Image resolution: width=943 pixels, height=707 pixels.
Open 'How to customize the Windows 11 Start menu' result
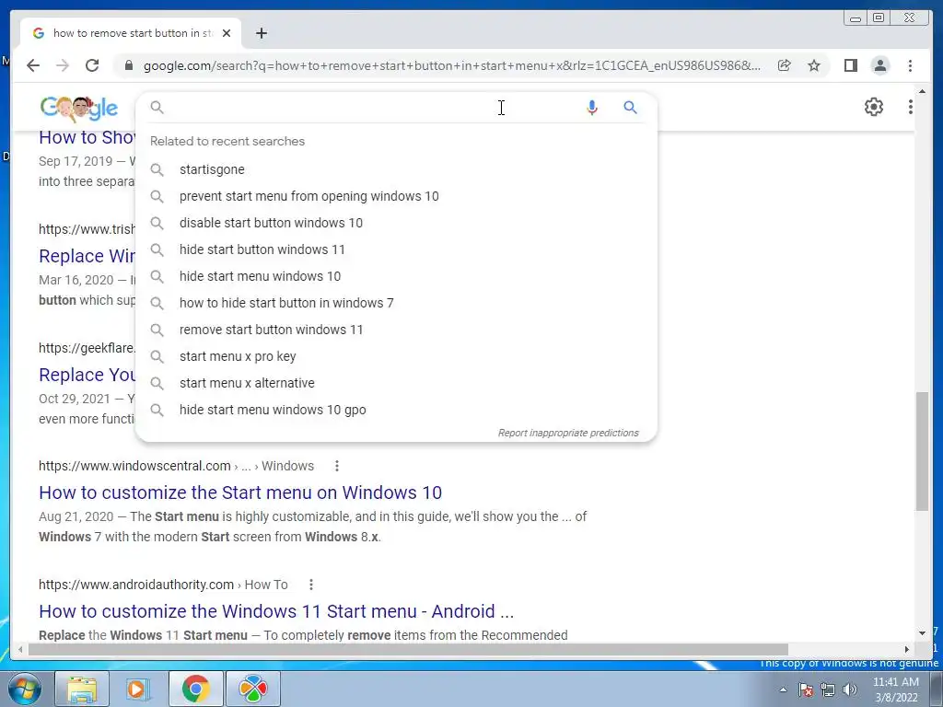(276, 611)
